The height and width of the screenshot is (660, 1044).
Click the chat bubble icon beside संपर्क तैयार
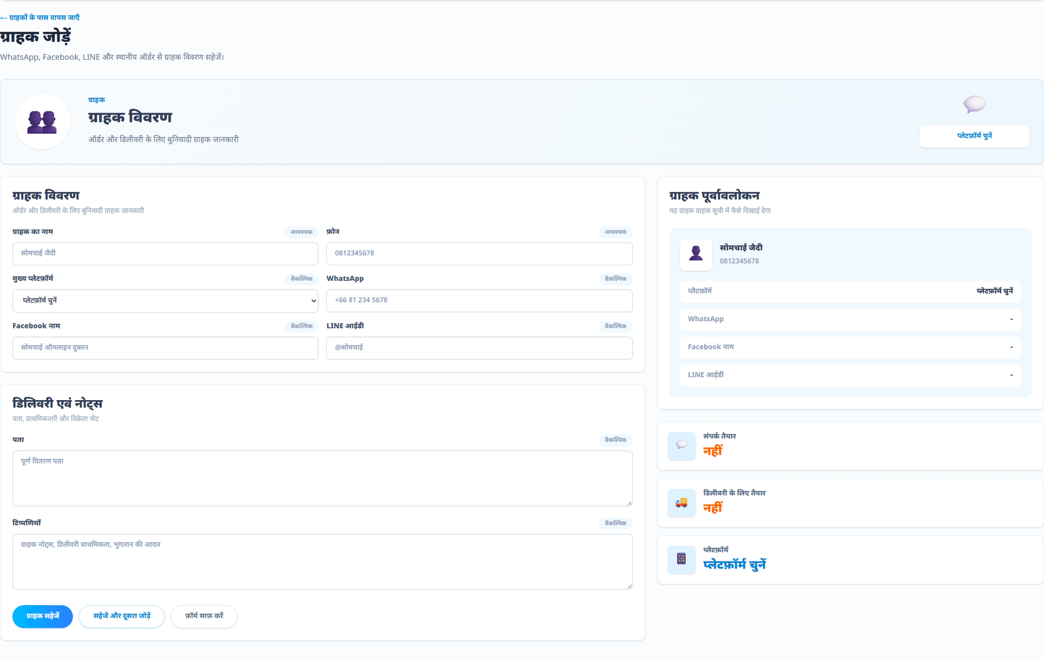(681, 446)
